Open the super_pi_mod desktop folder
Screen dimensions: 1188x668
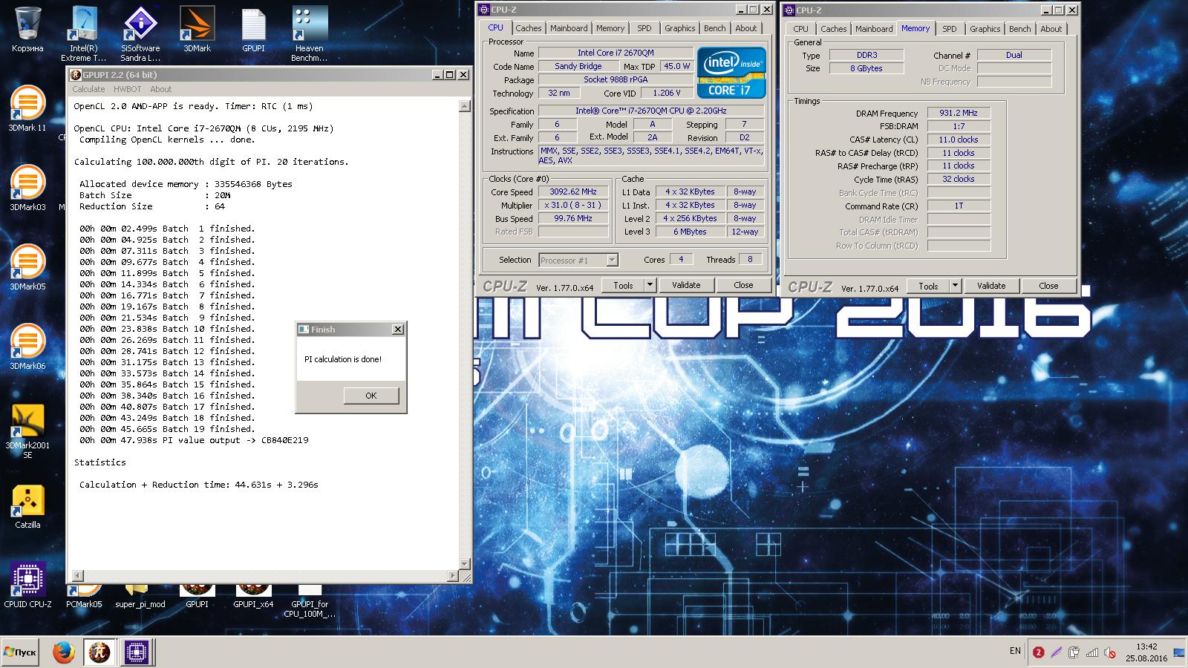point(140,596)
